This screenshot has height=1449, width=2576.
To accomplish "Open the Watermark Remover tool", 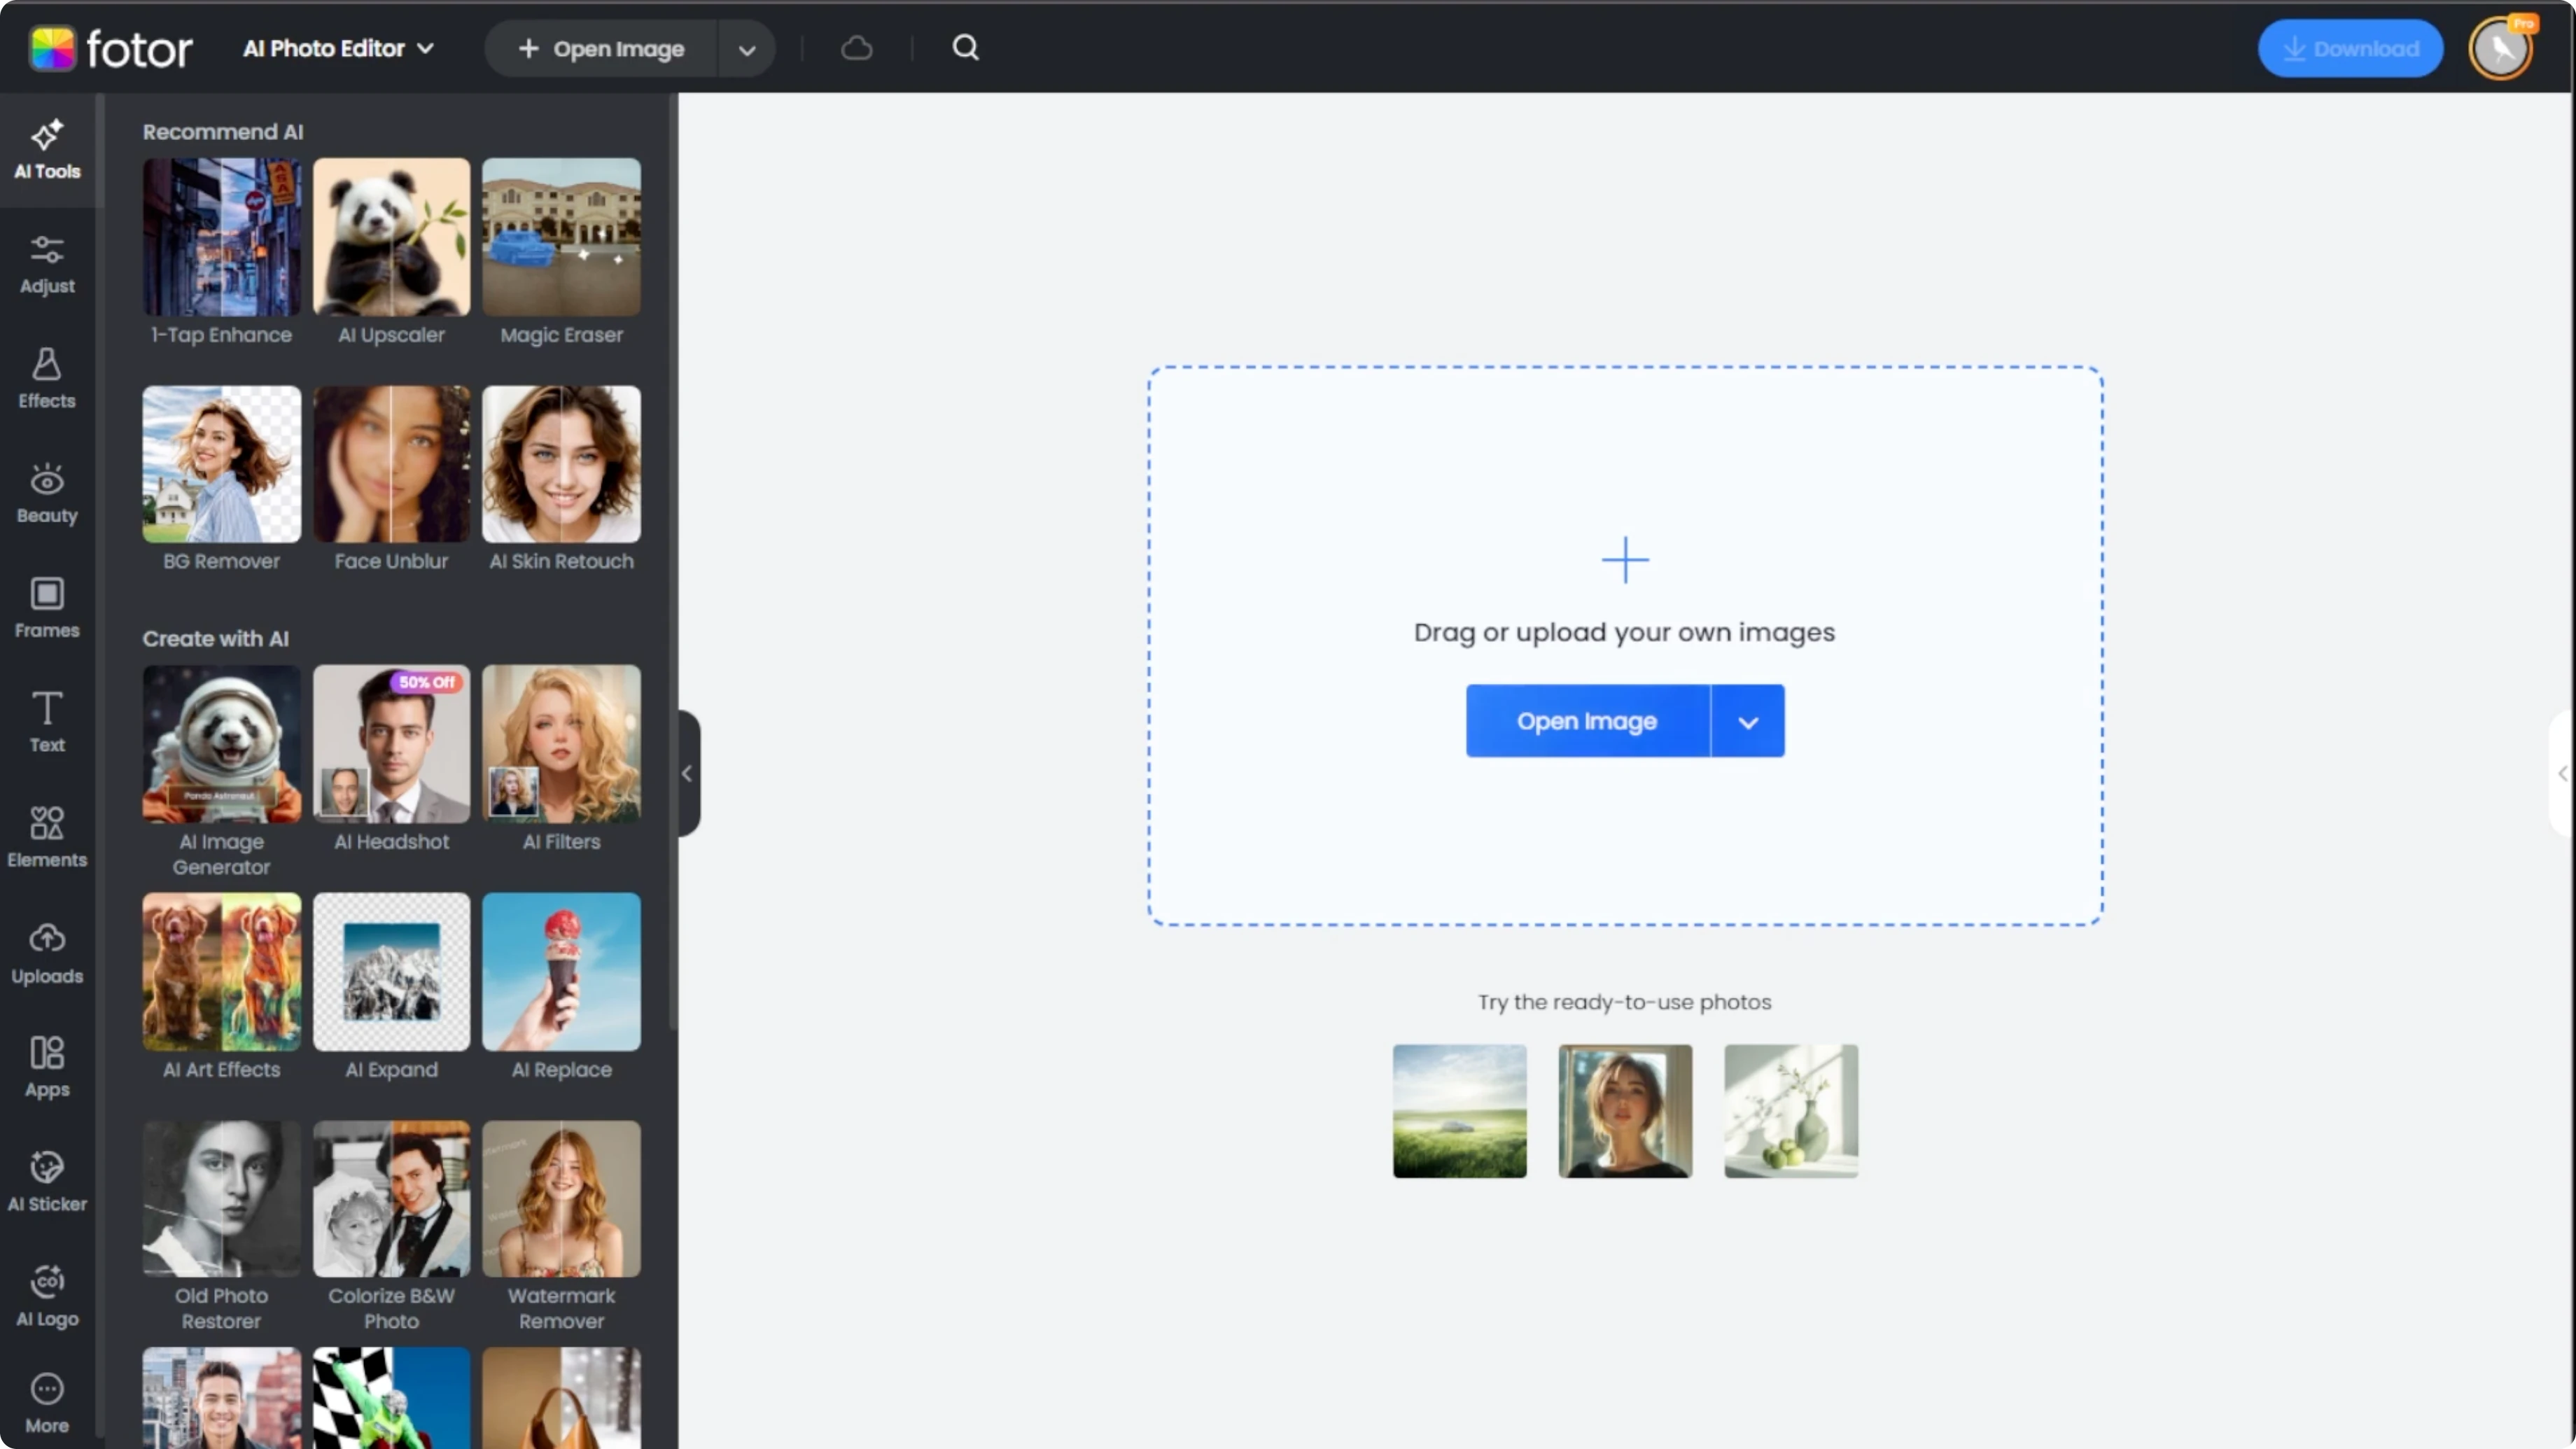I will [x=561, y=1226].
